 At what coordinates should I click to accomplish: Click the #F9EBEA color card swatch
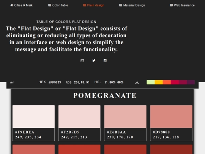pyautogui.click(x=34, y=117)
